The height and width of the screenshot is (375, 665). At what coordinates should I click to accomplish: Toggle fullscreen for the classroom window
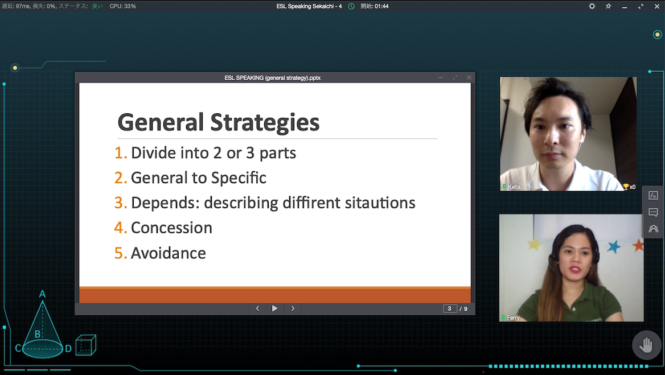click(641, 6)
